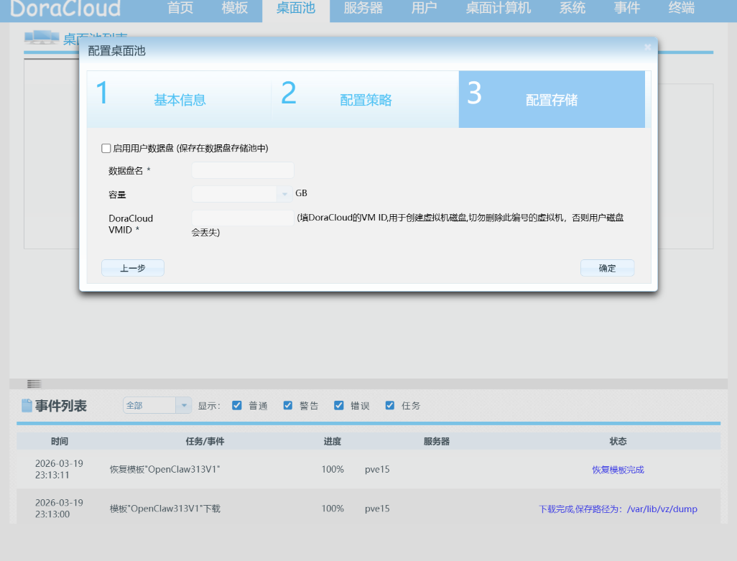Click the 服务器 column header in events
Image resolution: width=737 pixels, height=561 pixels.
437,441
